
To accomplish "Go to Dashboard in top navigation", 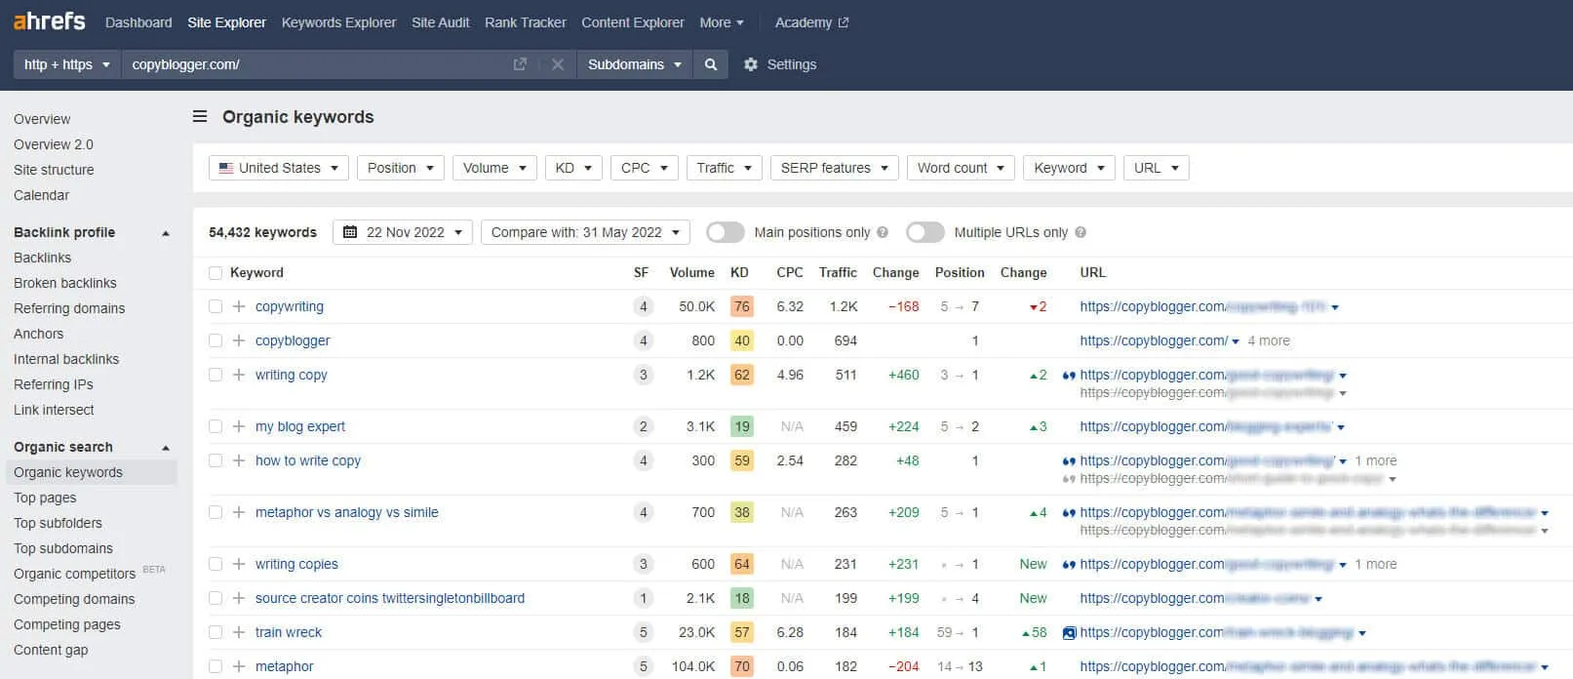I will point(138,22).
